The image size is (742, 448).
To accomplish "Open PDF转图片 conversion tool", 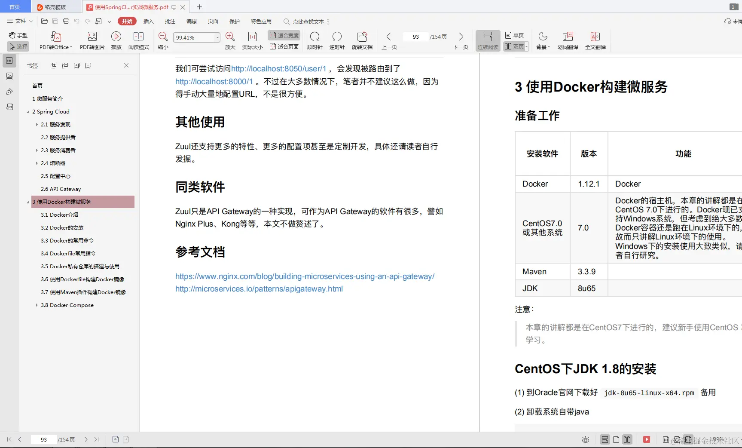I will pos(92,40).
